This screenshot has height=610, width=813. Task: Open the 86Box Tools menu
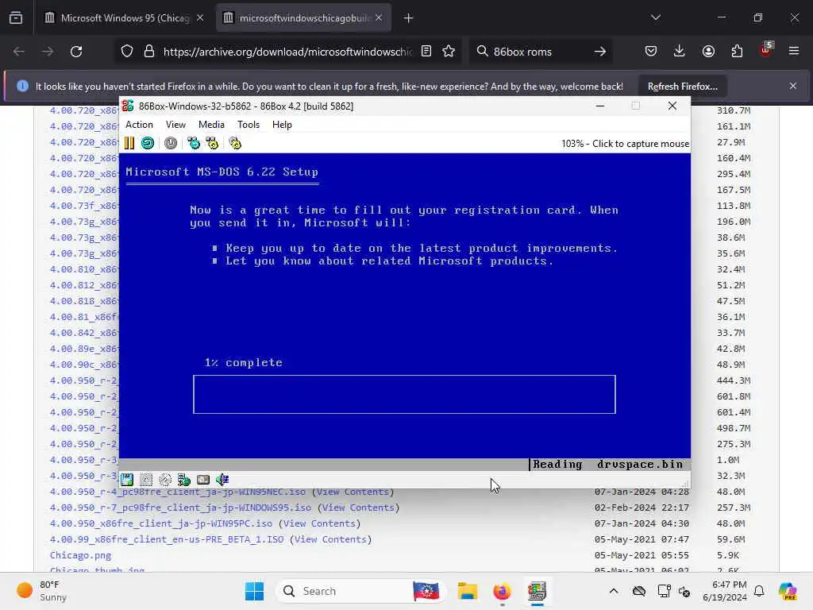pyautogui.click(x=249, y=125)
